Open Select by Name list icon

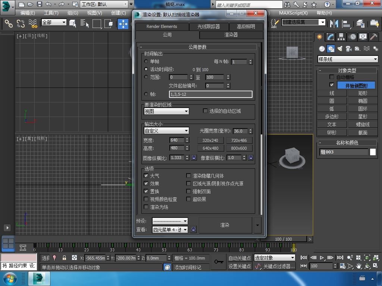[85, 23]
